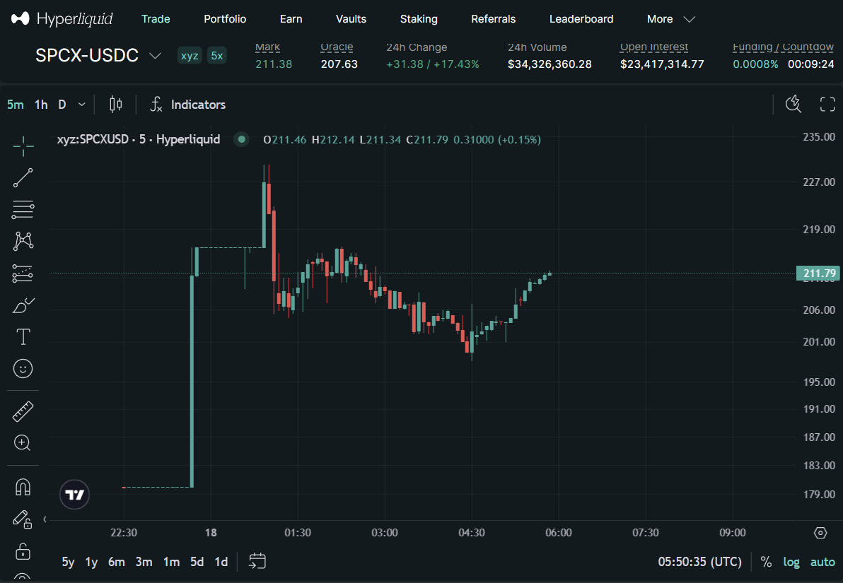Toggle auto scale
The height and width of the screenshot is (583, 843).
click(x=822, y=562)
